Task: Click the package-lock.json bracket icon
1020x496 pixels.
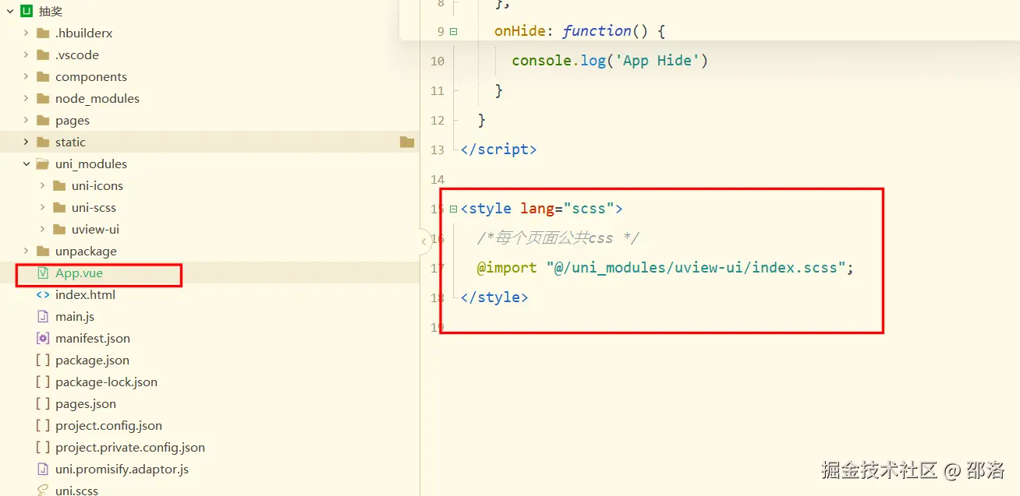Action: (43, 382)
